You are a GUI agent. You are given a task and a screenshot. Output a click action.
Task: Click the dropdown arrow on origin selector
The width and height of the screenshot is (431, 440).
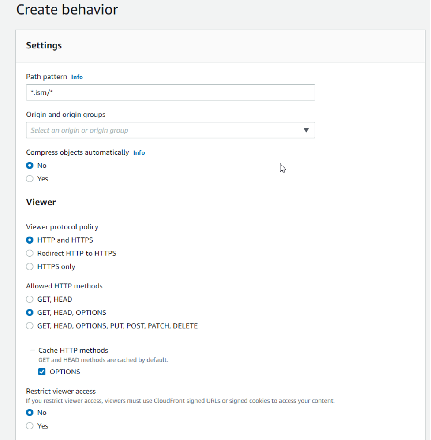306,130
